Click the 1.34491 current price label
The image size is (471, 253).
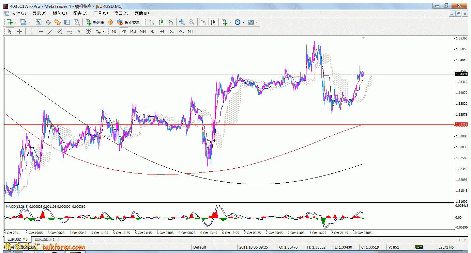[x=461, y=74]
